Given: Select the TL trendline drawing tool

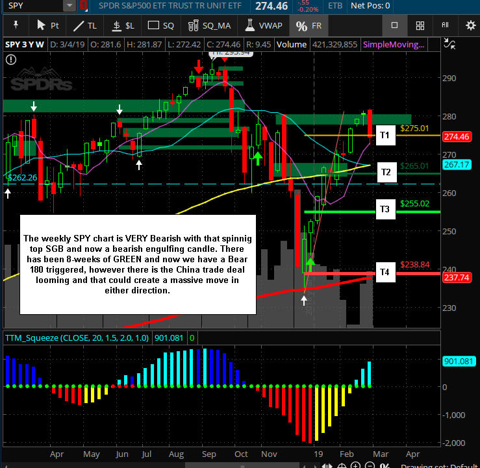Looking at the screenshot, I should coord(85,26).
